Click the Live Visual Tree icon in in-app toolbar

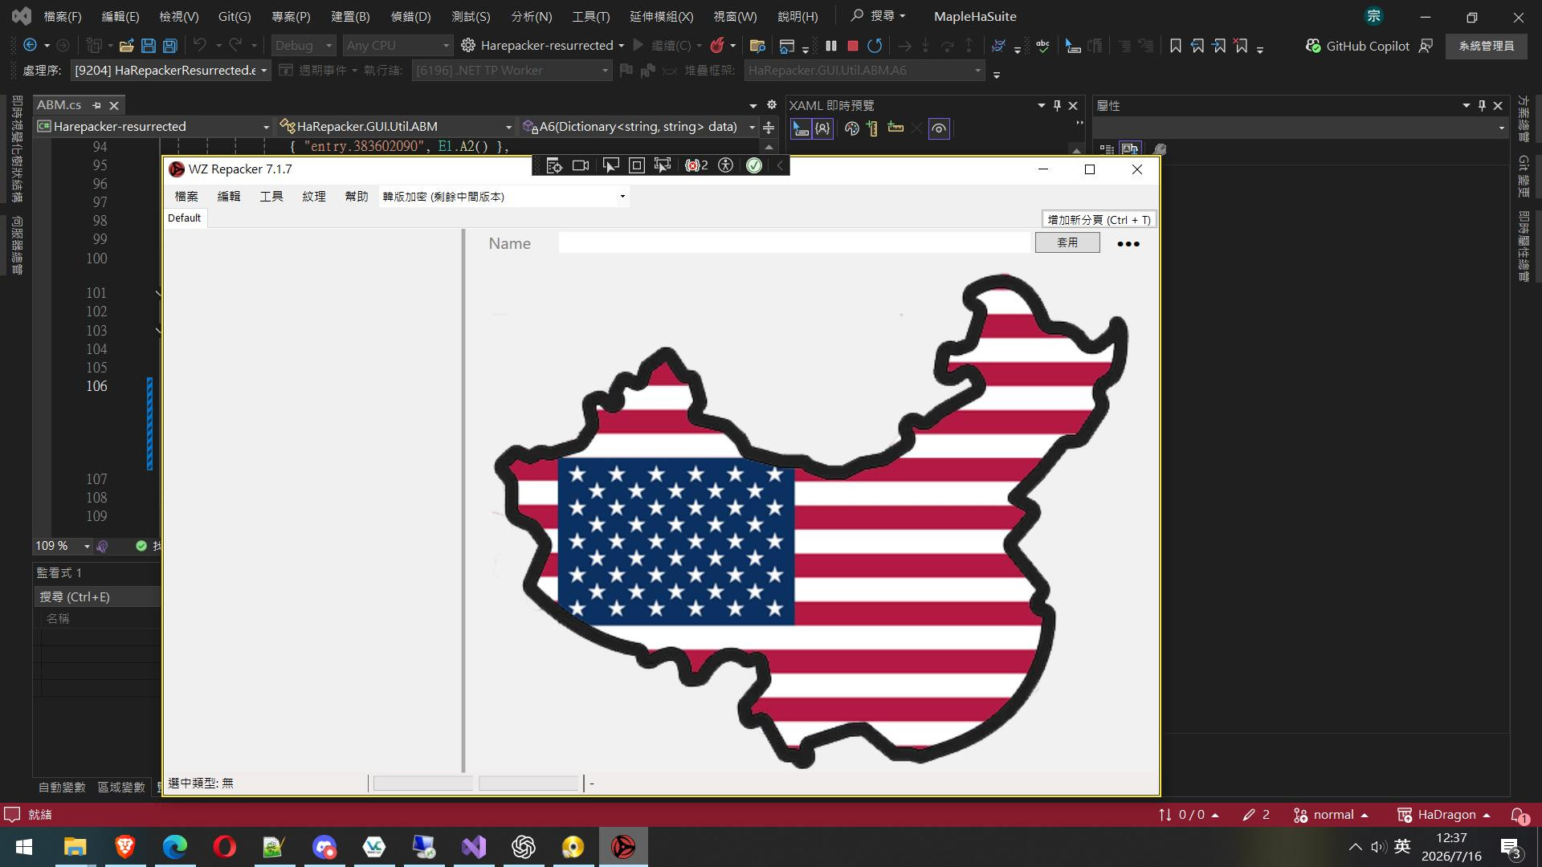554,165
